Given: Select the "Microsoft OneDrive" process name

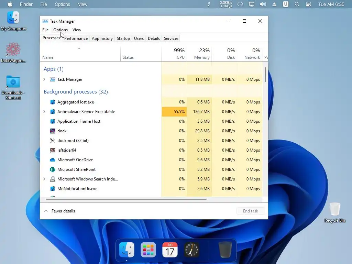Looking at the screenshot, I should pyautogui.click(x=75, y=160).
